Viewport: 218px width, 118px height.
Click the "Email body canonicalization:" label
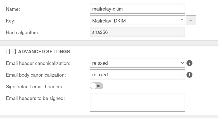(36, 75)
